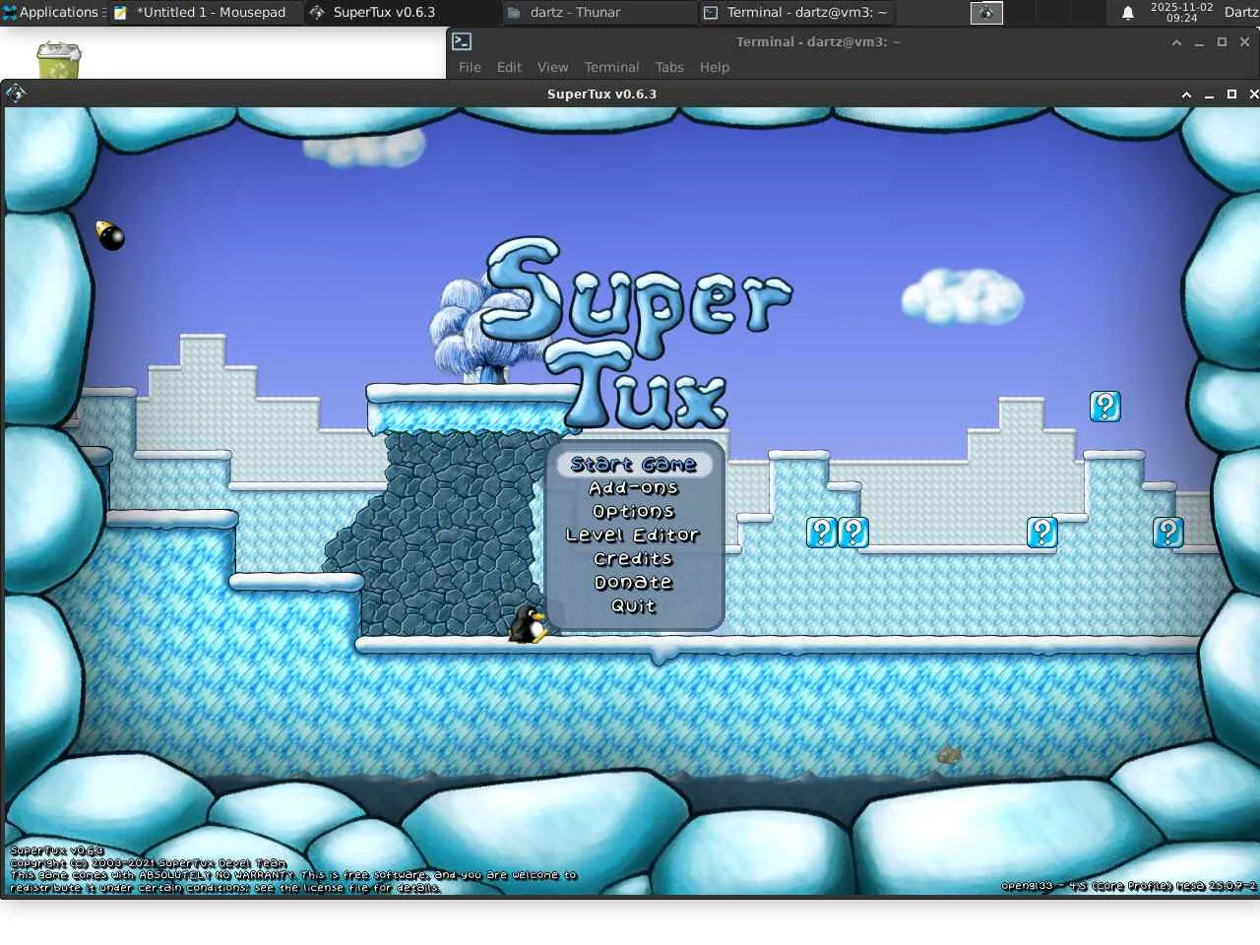This screenshot has height=945, width=1260.
Task: Select Donate in the SuperTux menu
Action: pyautogui.click(x=633, y=583)
